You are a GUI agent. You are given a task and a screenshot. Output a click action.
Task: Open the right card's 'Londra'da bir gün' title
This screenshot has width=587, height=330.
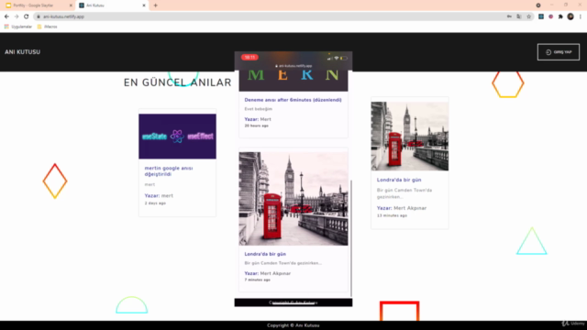(399, 180)
